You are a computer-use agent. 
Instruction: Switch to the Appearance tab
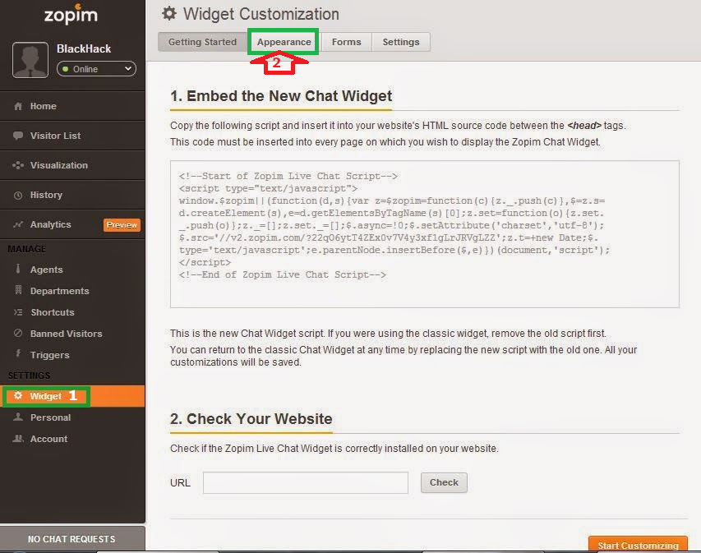(x=284, y=42)
